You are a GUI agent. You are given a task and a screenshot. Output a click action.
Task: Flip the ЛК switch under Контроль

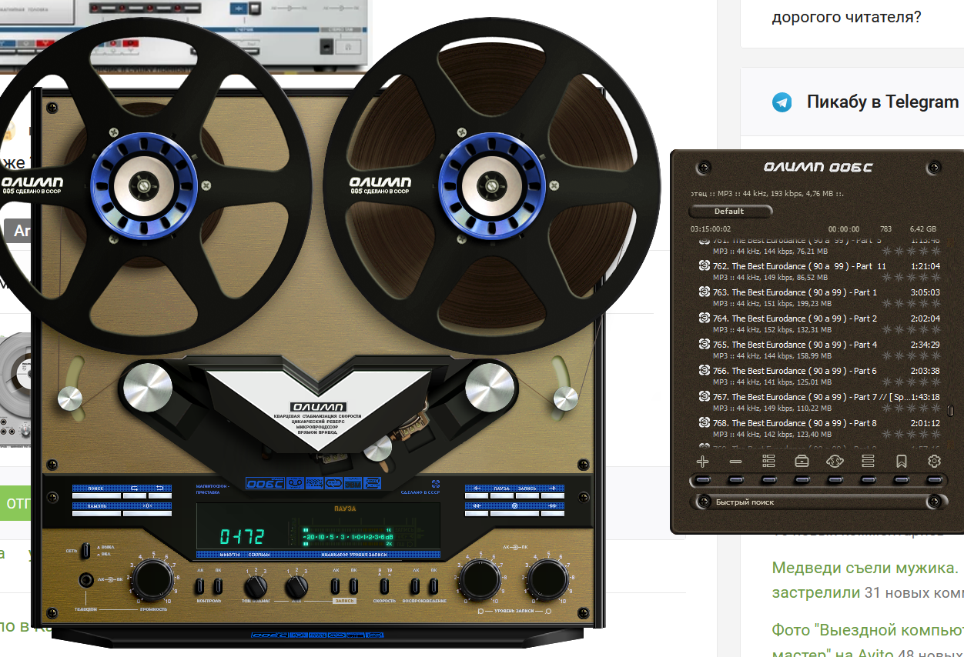coord(200,587)
